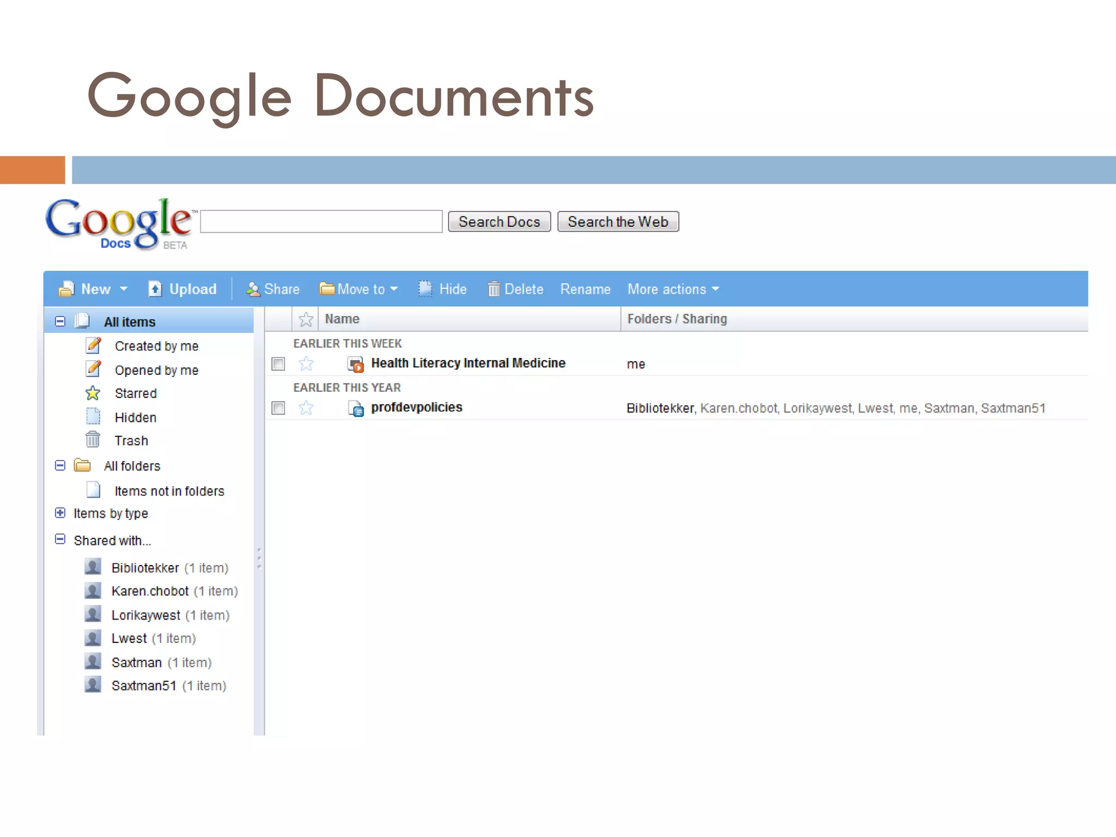Click the All items pages icon

coord(82,320)
